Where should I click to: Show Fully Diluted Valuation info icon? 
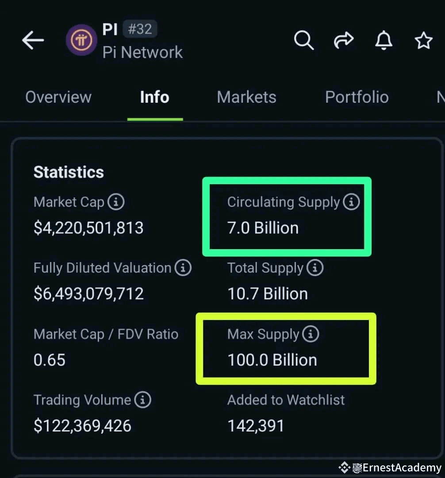(x=183, y=268)
